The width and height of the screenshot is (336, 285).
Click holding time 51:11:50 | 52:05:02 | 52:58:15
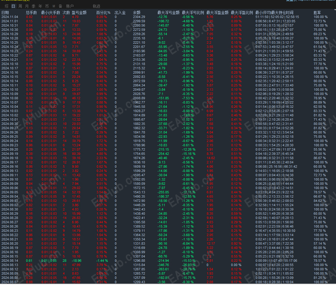point(277,17)
